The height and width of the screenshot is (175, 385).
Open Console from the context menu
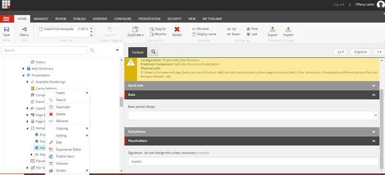(67, 163)
